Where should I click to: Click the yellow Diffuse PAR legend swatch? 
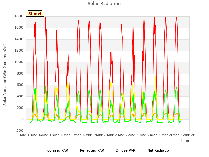[x=111, y=151]
